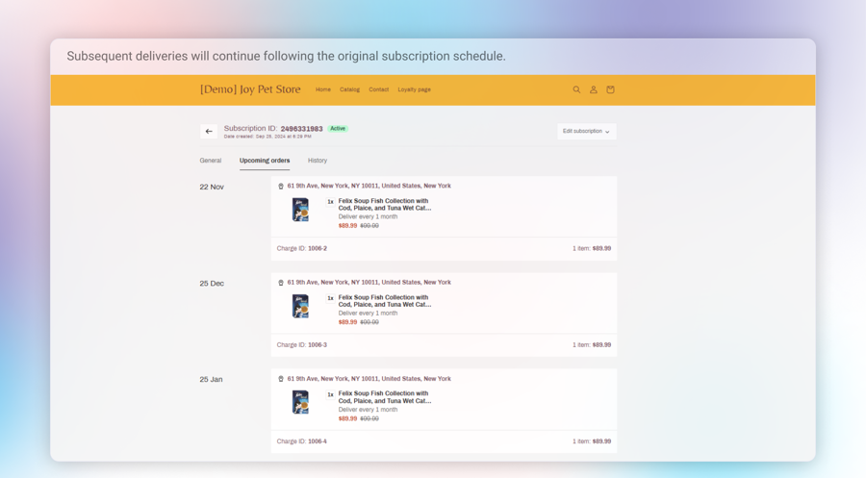Open the Felix Soup product title in 22 Nov order
The image size is (866, 478).
(x=385, y=205)
